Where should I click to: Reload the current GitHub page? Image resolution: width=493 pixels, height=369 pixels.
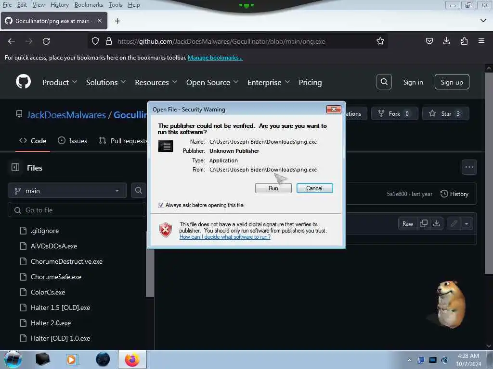(x=46, y=41)
